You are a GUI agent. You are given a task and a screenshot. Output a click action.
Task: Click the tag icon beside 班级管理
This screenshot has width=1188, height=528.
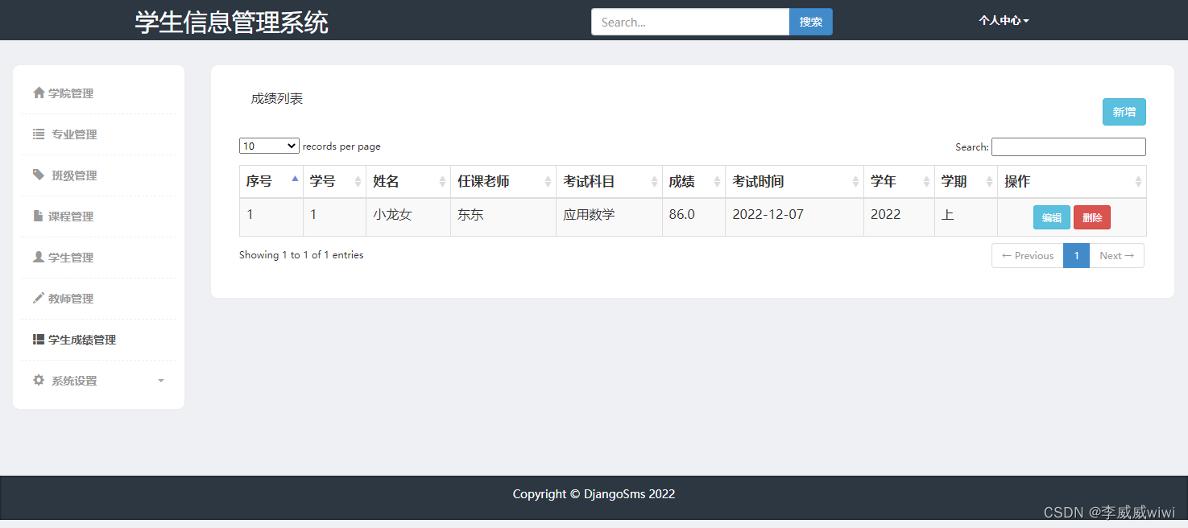[39, 175]
